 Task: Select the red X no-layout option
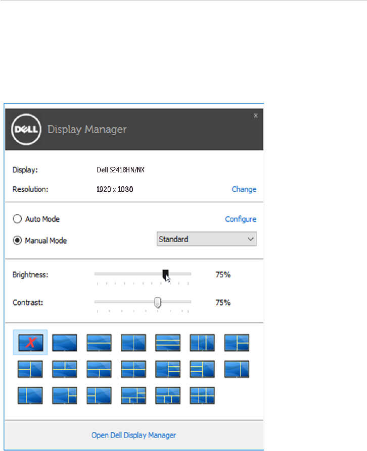[x=30, y=343]
